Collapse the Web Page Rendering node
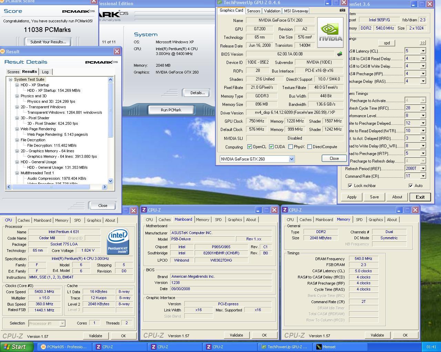Image resolution: width=441 pixels, height=352 pixels. coord(17,129)
